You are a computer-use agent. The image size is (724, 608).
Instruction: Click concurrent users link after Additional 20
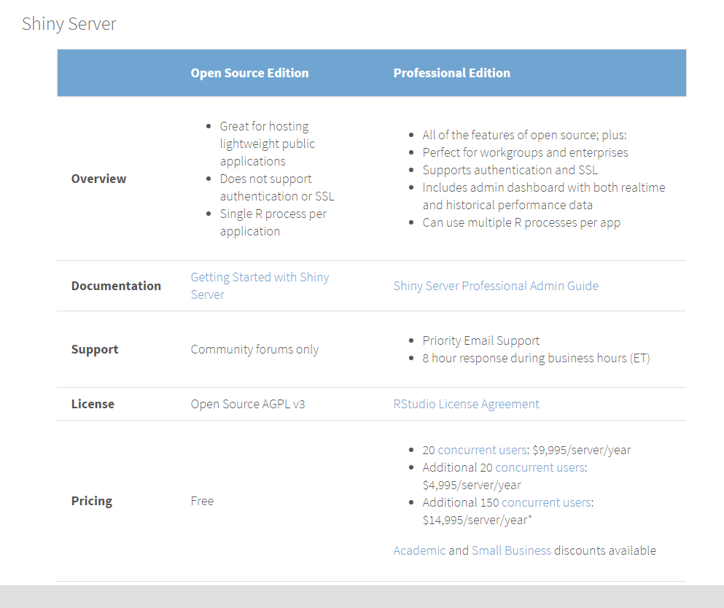coord(540,467)
